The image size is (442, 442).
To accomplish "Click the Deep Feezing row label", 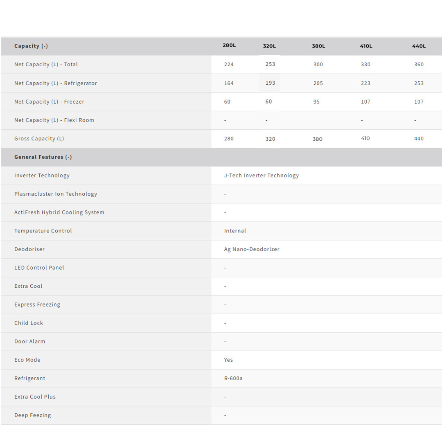I will [x=33, y=415].
